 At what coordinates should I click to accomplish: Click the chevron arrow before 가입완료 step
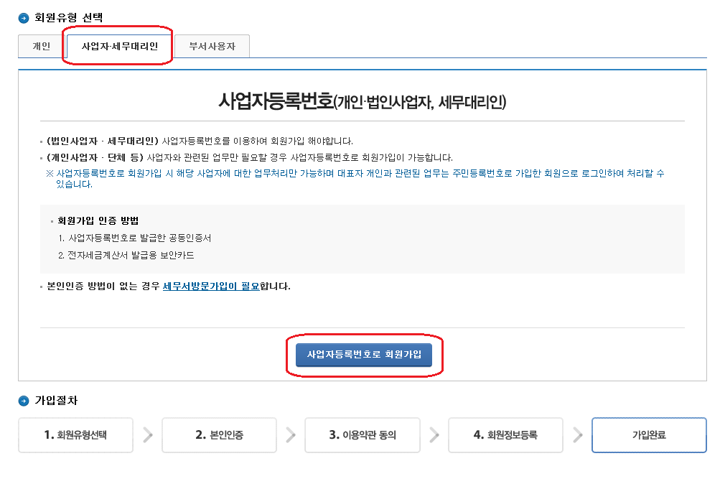(577, 434)
